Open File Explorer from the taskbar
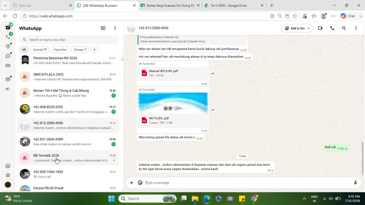The width and height of the screenshot is (365, 205). 195,199
